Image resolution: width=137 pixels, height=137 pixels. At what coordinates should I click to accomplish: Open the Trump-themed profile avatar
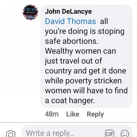tap(30, 12)
